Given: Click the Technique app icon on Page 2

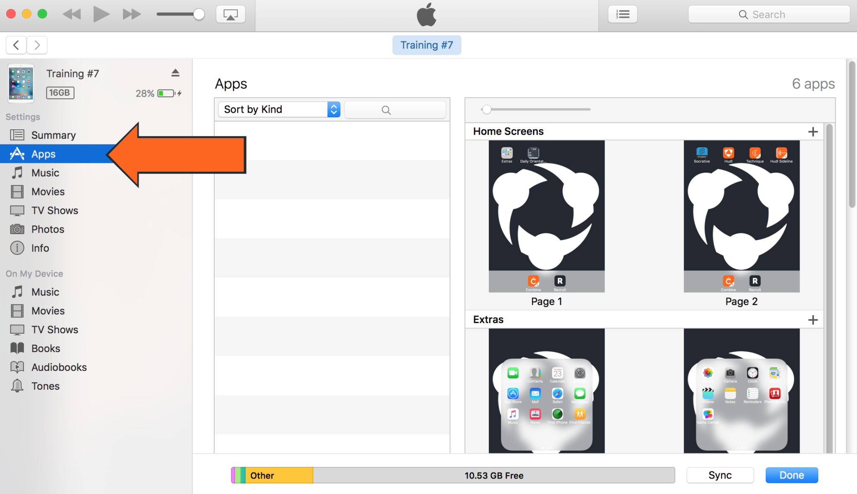Looking at the screenshot, I should point(755,153).
